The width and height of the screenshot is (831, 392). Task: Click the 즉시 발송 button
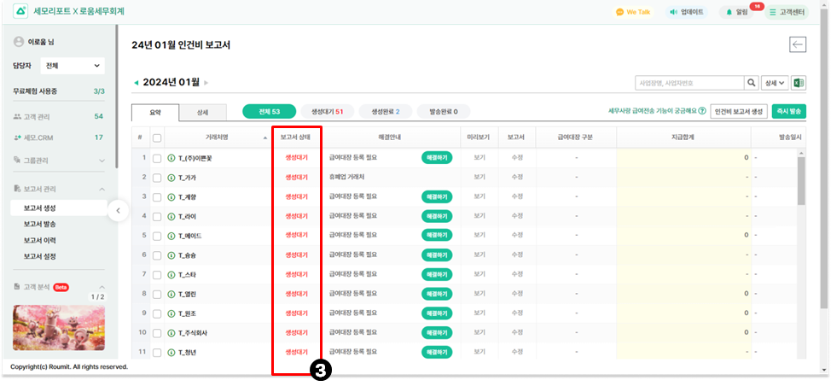click(x=788, y=112)
